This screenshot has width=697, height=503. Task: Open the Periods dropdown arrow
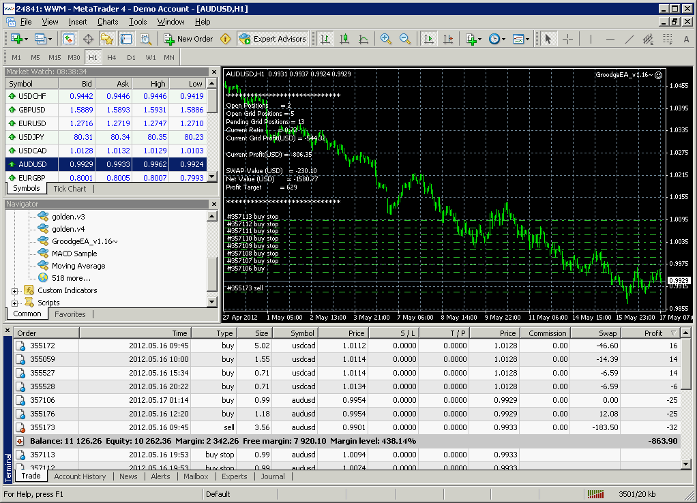[503, 39]
